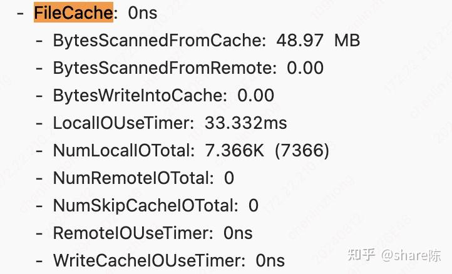Image resolution: width=452 pixels, height=274 pixels.
Task: Collapse the FileCache section dash marker
Action: pyautogui.click(x=21, y=13)
